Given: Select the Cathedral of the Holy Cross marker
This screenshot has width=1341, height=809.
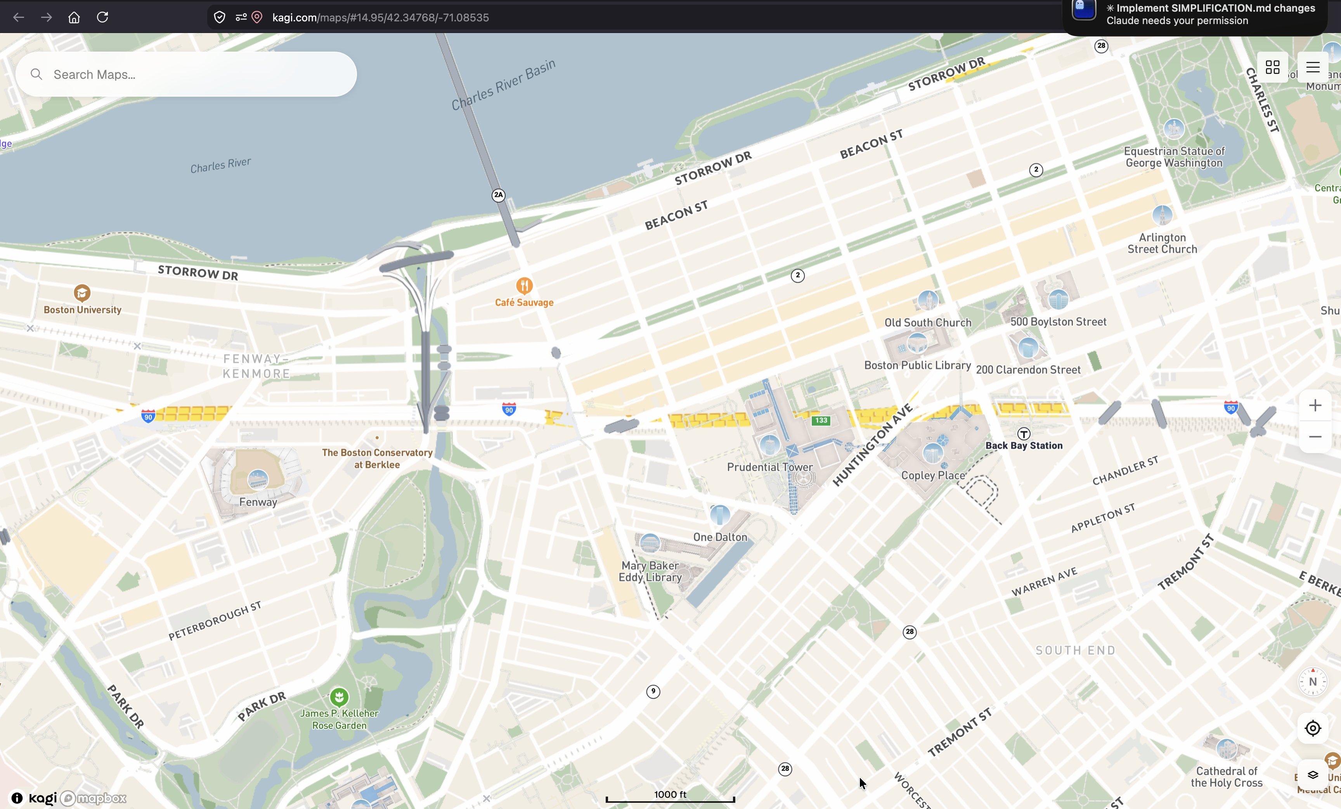Looking at the screenshot, I should (1226, 748).
